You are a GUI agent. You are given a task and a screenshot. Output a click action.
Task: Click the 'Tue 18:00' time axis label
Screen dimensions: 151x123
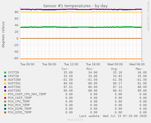93,64
